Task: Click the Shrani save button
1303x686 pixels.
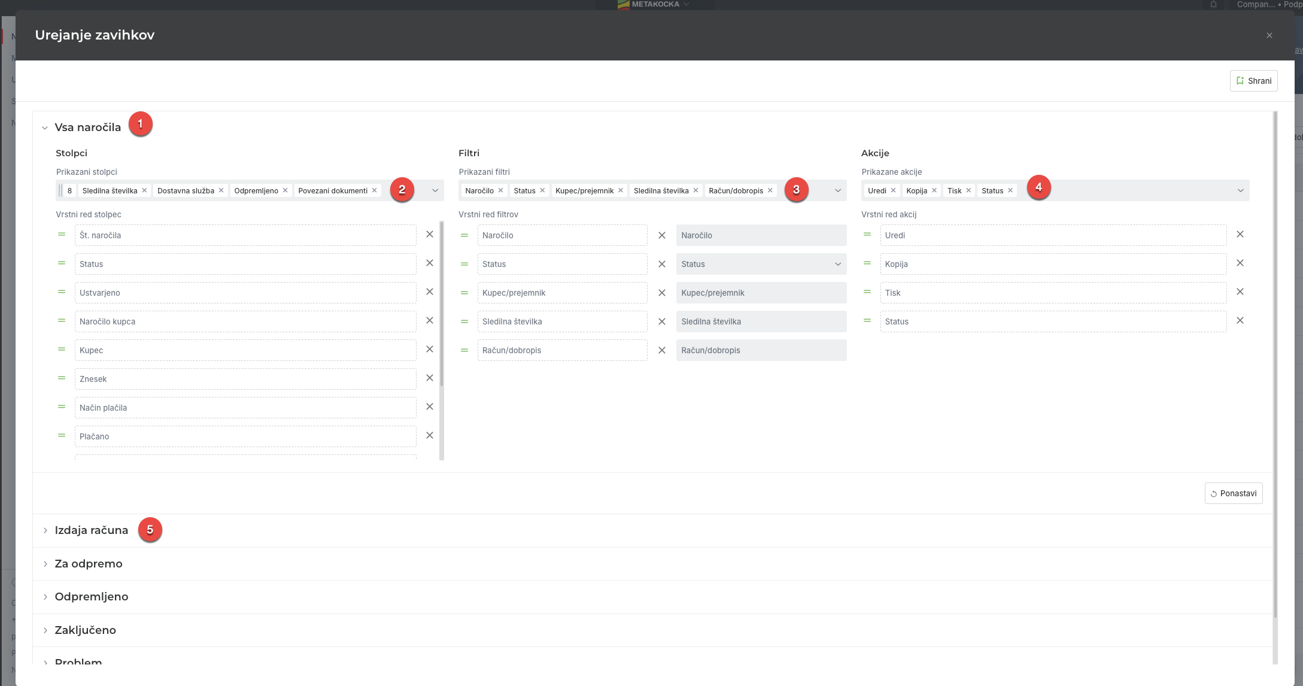Action: 1253,81
